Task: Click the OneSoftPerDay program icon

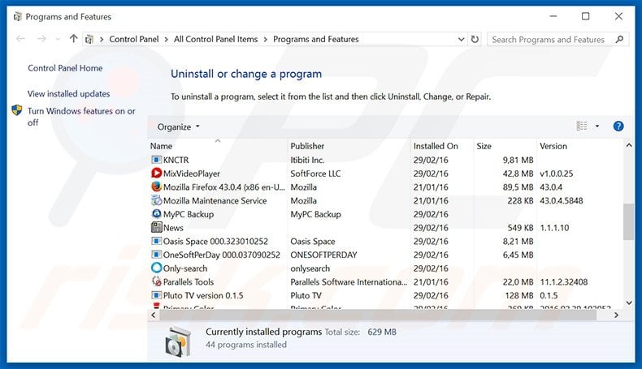Action: pos(156,255)
